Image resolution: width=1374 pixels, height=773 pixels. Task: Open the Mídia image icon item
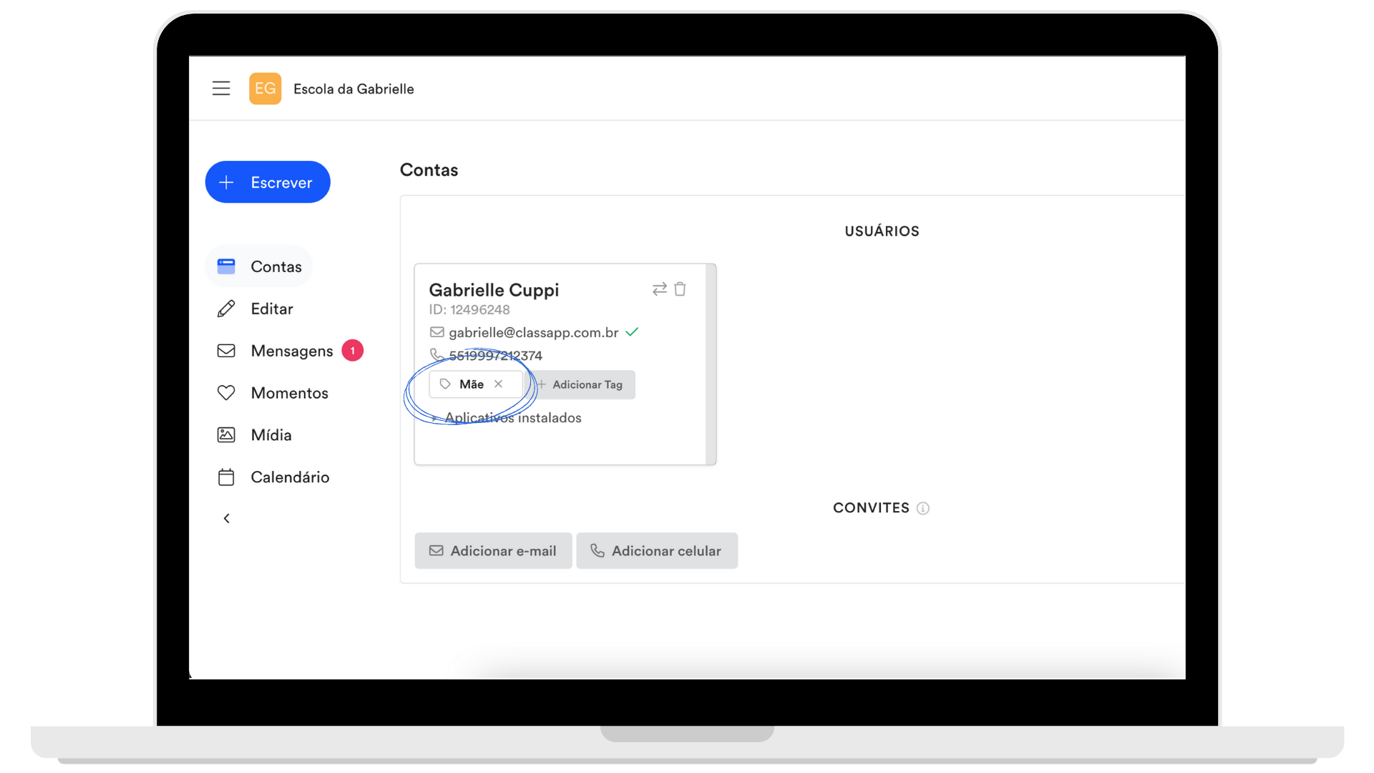point(254,435)
